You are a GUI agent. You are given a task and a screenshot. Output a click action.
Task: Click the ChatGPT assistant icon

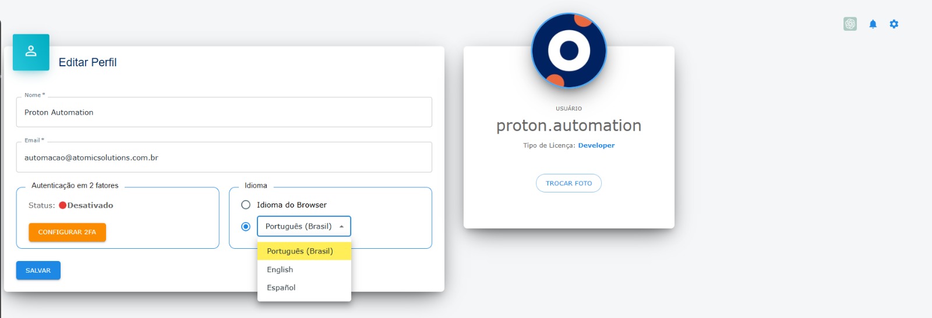click(850, 24)
